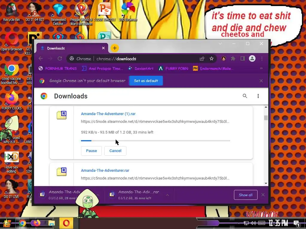Viewport: 306px width, 229px height.
Task: Open the DeviantArt bookmark
Action: (x=141, y=68)
